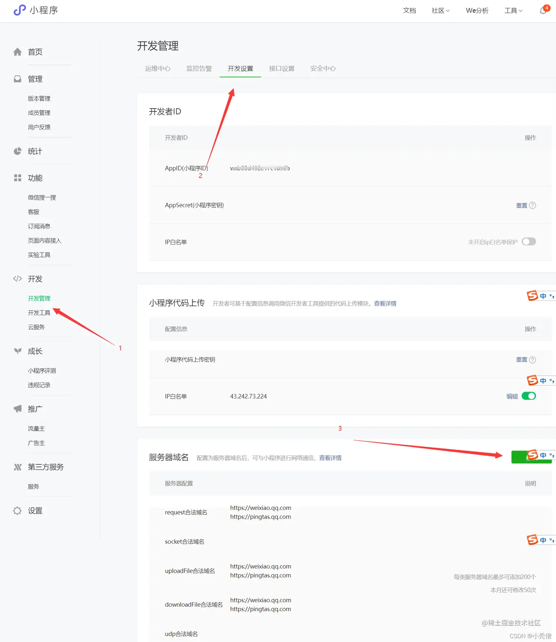The height and width of the screenshot is (642, 556).
Task: Click green modify button for 服务器域名
Action: click(x=531, y=457)
